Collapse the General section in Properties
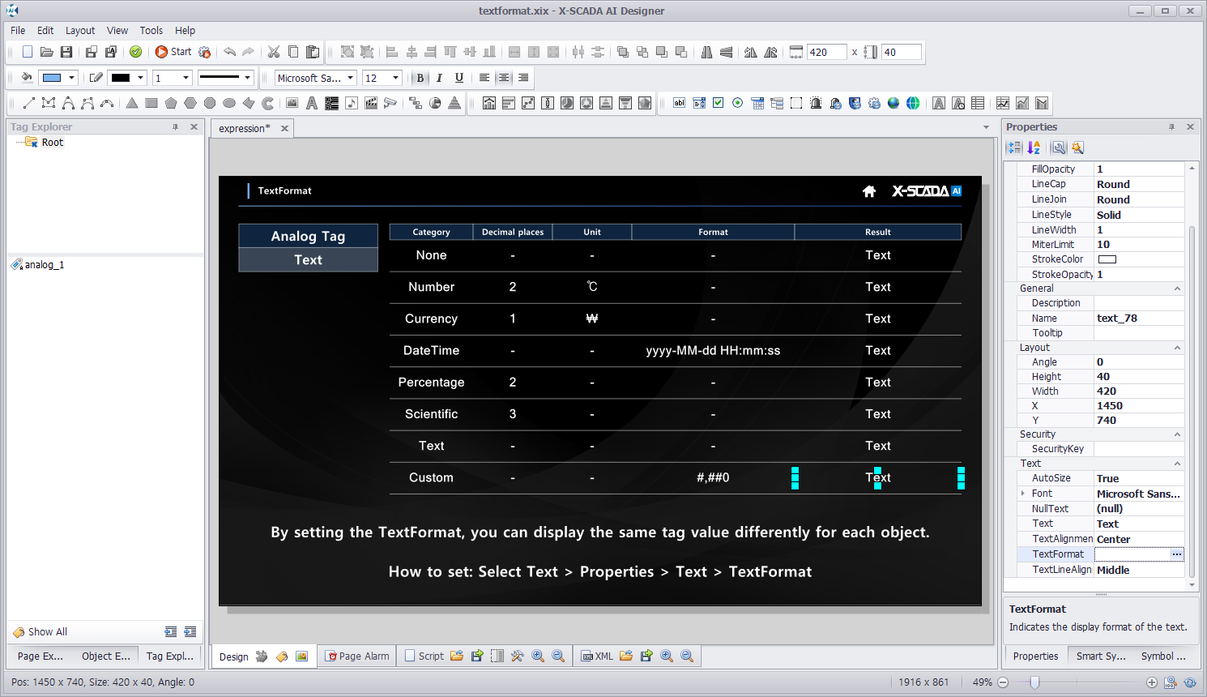 tap(1177, 289)
